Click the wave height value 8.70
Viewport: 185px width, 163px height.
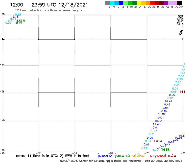pos(155,150)
